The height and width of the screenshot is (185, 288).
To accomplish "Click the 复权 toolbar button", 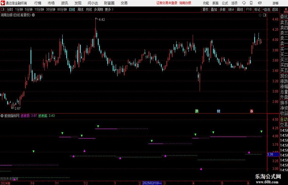I will pos(205,9).
